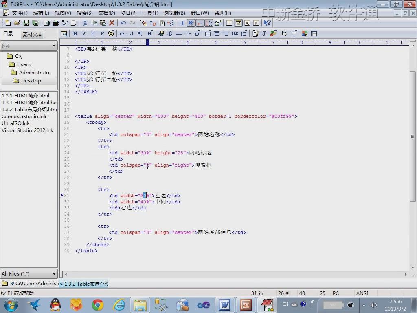Open the Windows Start button
The image size is (417, 313).
point(11,305)
